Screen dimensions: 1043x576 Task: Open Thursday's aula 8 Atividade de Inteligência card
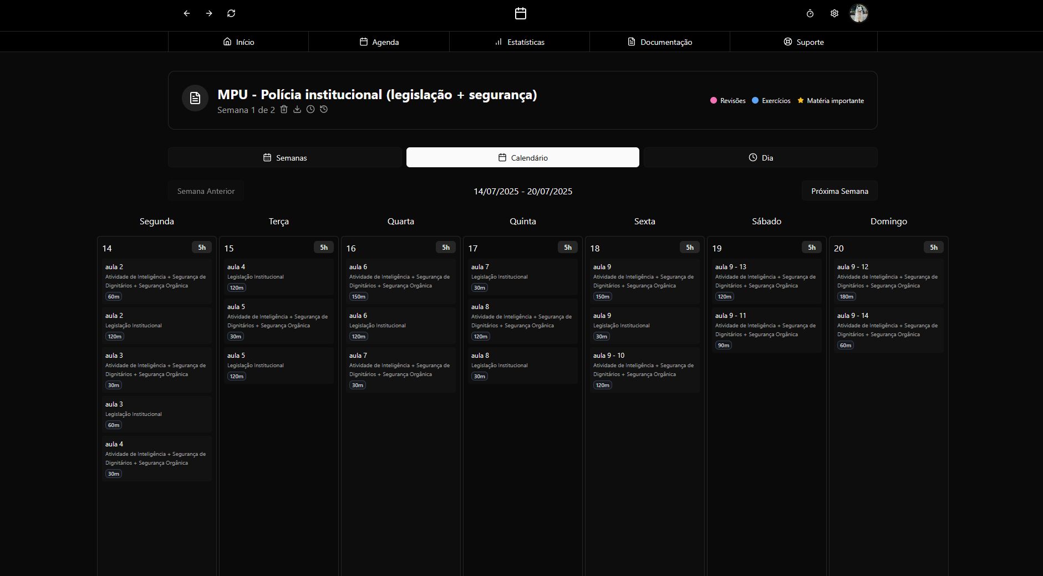(523, 321)
